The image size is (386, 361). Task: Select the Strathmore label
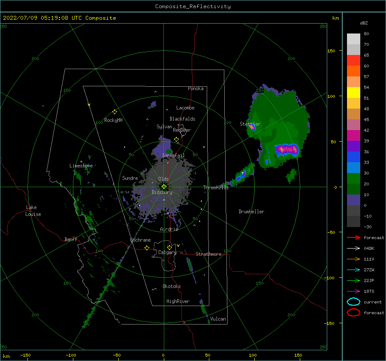coord(208,254)
